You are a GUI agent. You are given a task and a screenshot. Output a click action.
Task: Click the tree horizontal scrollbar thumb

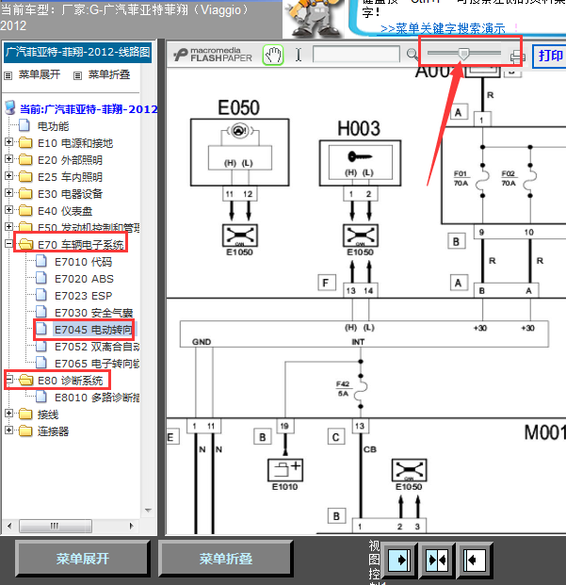click(56, 526)
